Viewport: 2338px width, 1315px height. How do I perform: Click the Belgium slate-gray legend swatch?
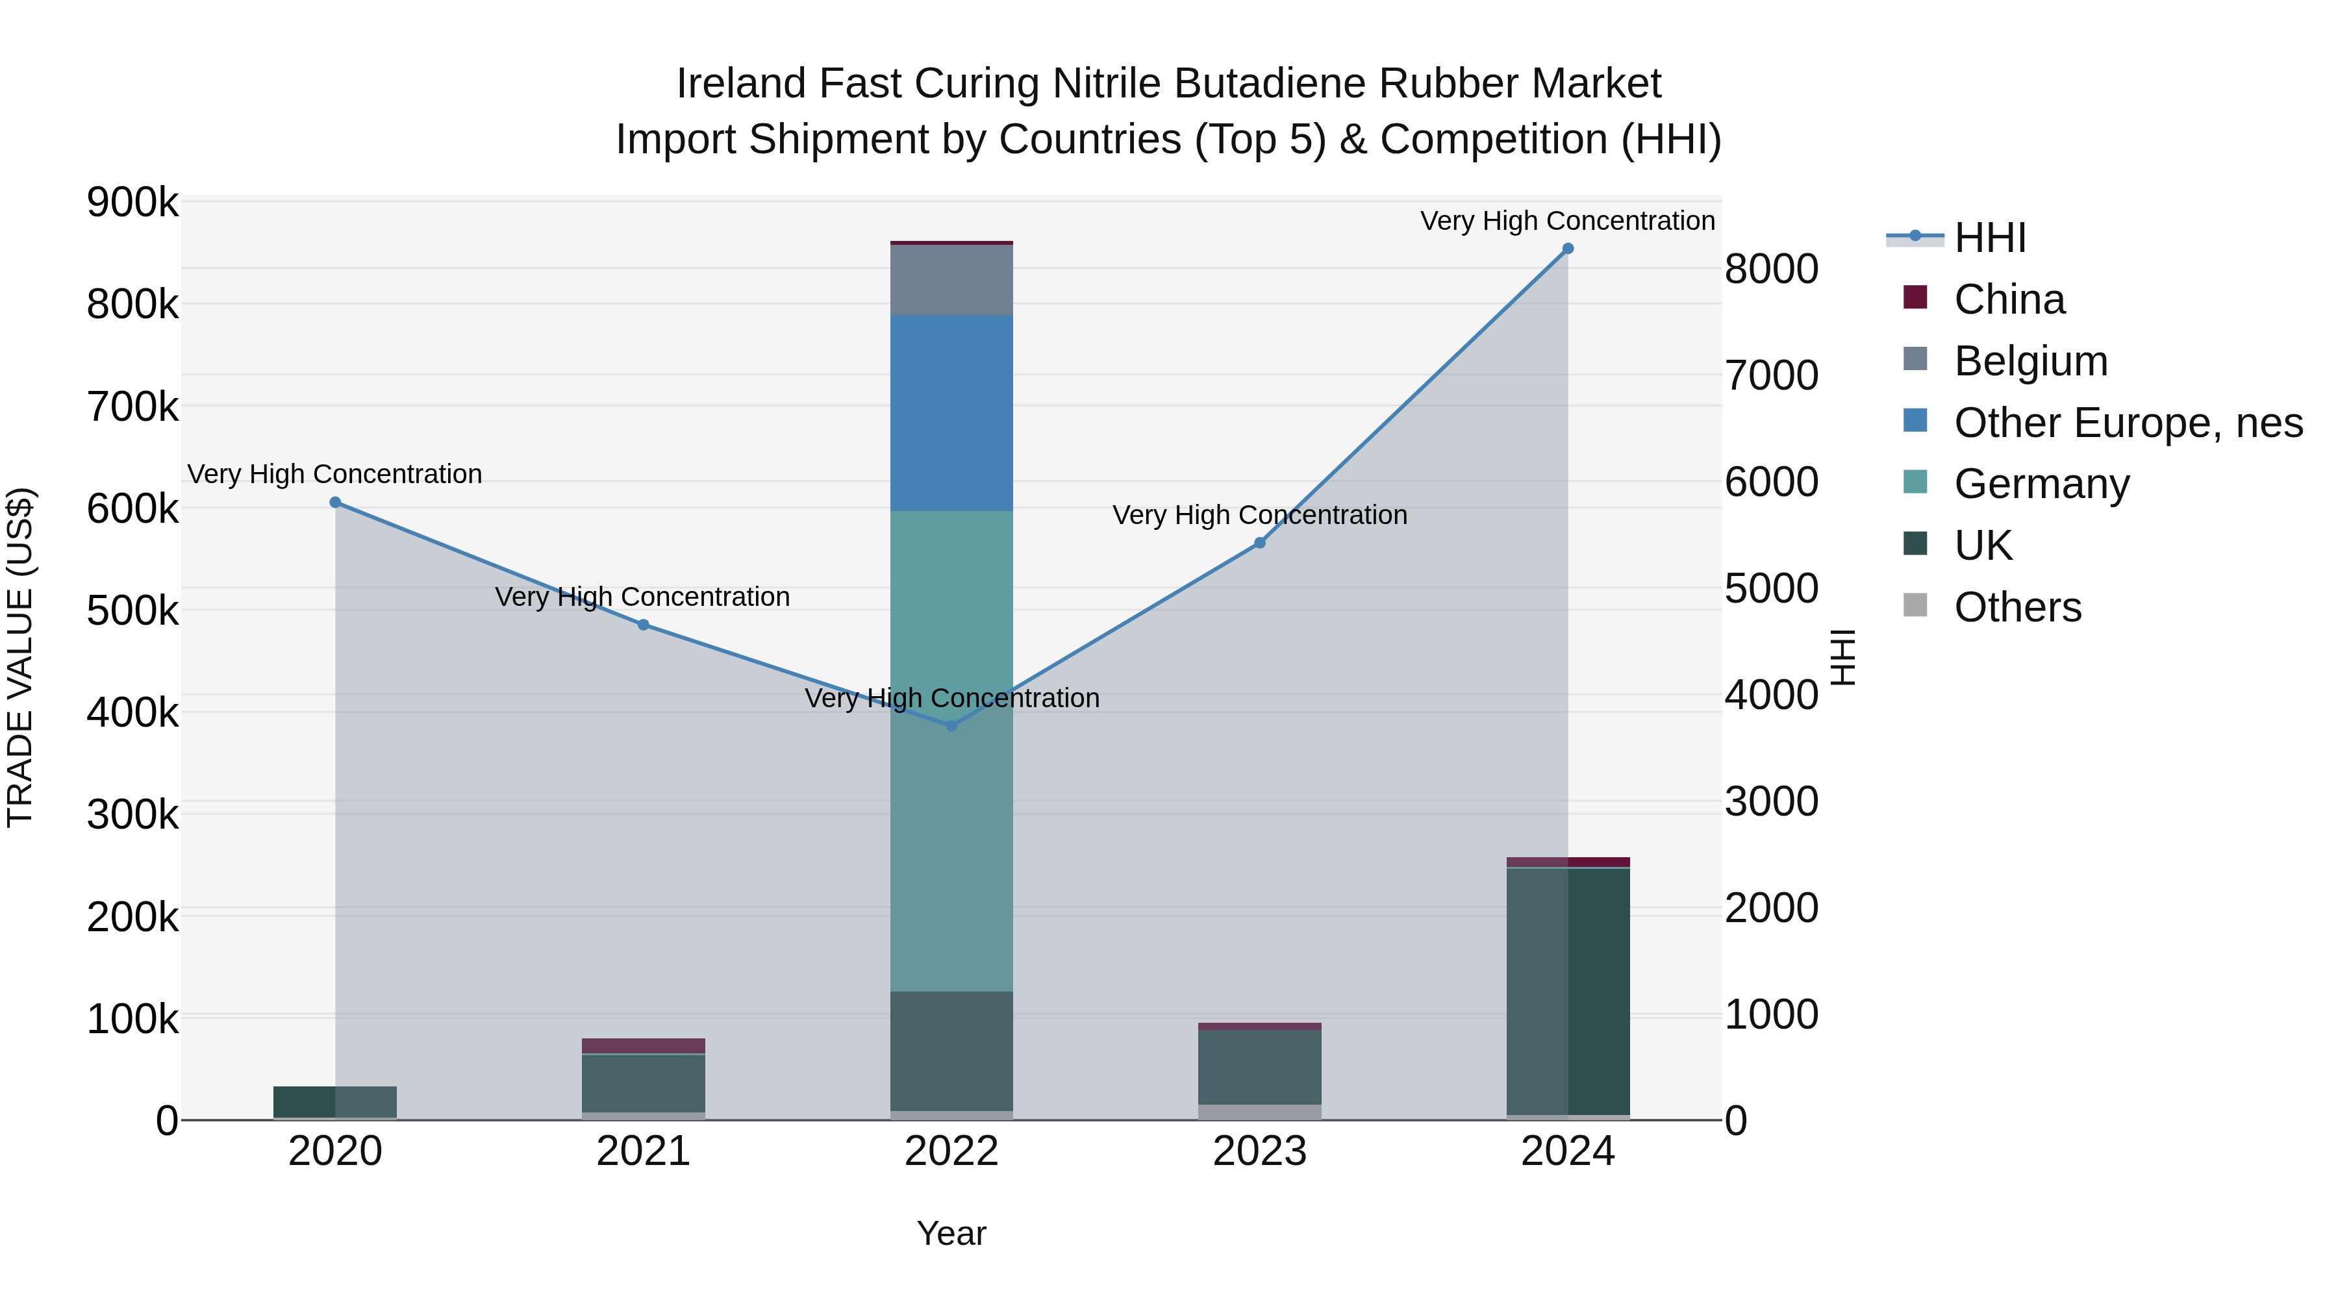1915,358
